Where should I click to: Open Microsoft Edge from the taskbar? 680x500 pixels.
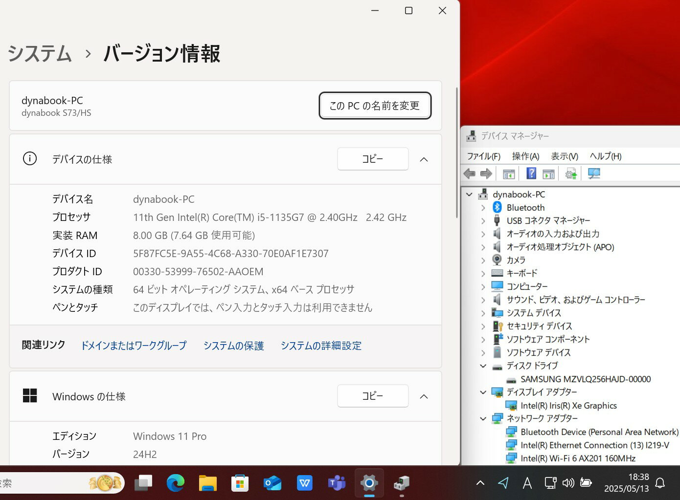point(175,483)
